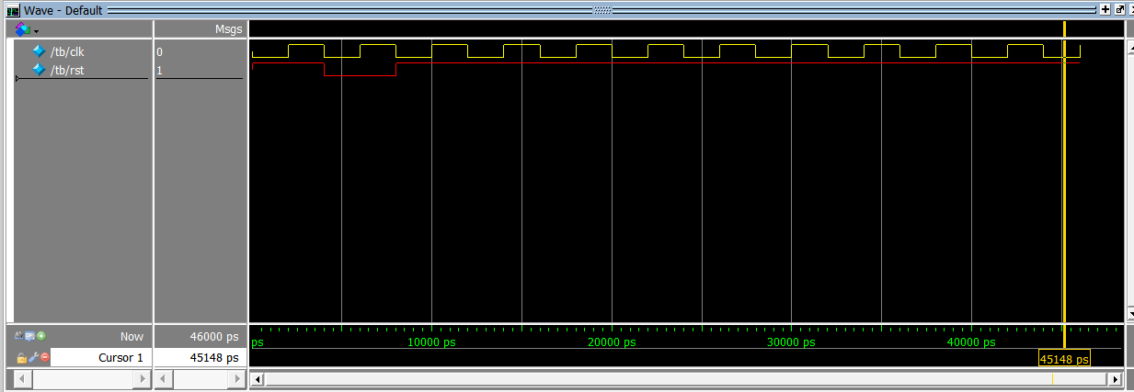This screenshot has width=1134, height=392.
Task: Toggle the lock for Cursor 1
Action: click(x=21, y=357)
